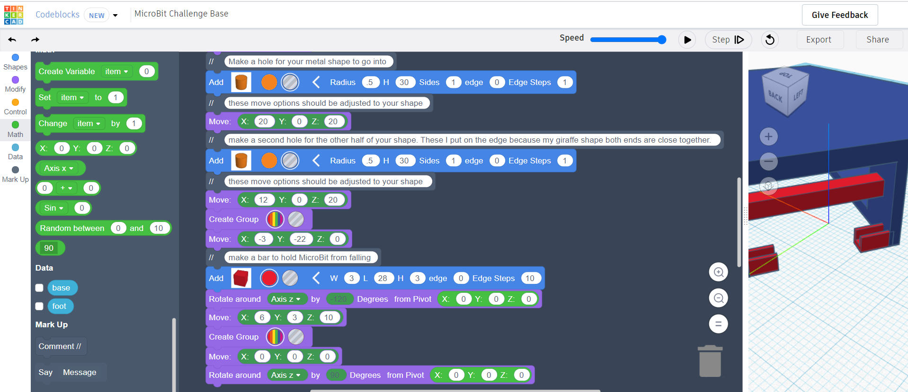Select hole option in first Create Group

coord(296,219)
